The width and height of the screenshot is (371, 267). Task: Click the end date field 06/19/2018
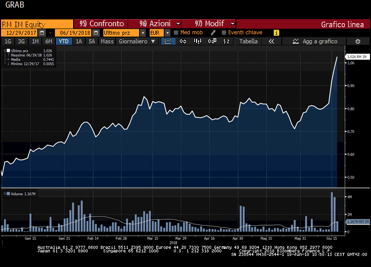[74, 33]
